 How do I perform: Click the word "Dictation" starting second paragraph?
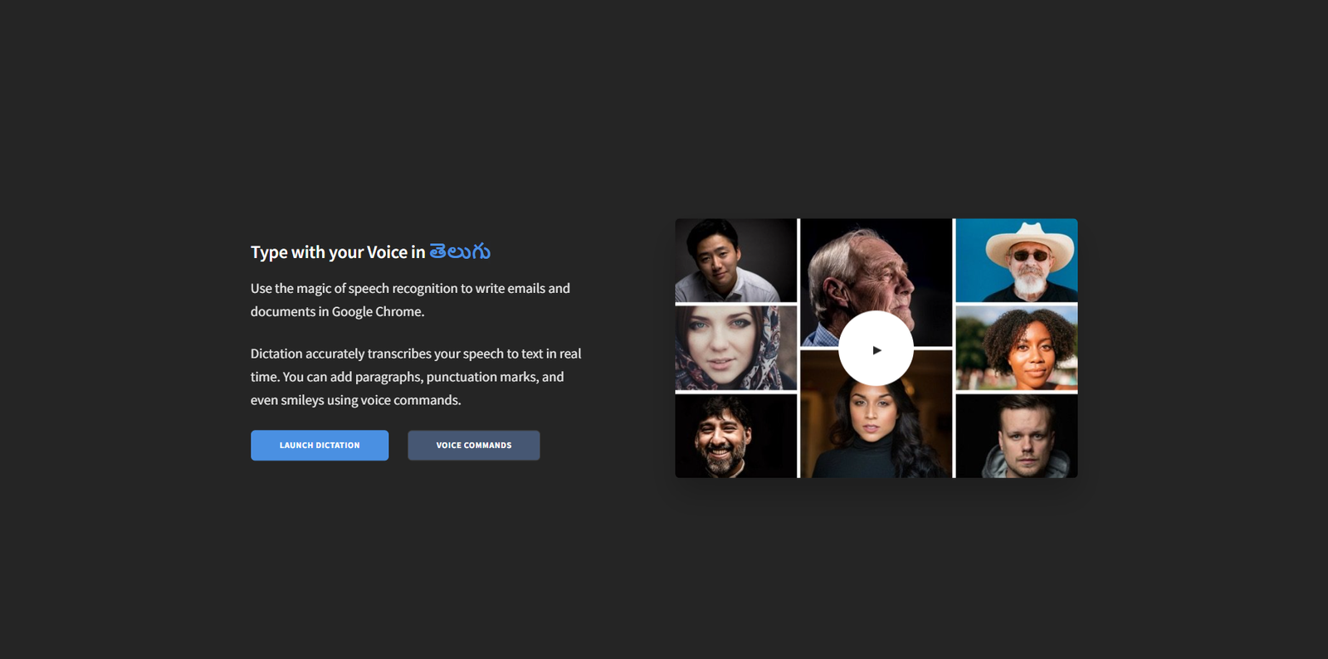[x=276, y=354]
